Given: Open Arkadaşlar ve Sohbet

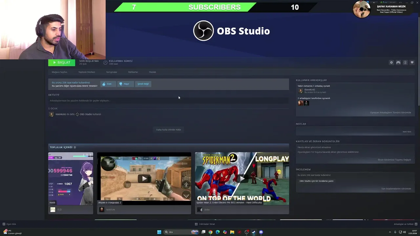Looking at the screenshot, I should coord(405,224).
